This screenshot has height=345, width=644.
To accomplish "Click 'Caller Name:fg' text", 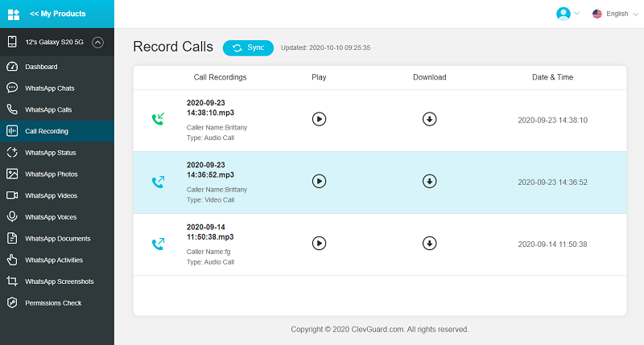I will tap(208, 252).
